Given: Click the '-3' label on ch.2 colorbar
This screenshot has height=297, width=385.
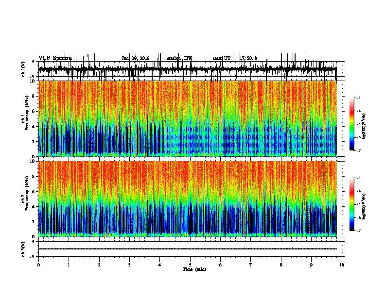Looking at the screenshot, I should 359,178.
